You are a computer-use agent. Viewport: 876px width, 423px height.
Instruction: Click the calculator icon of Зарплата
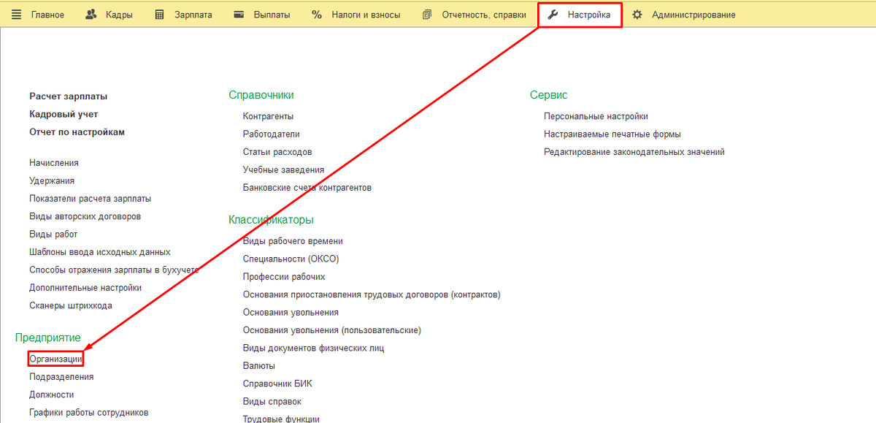tap(159, 15)
